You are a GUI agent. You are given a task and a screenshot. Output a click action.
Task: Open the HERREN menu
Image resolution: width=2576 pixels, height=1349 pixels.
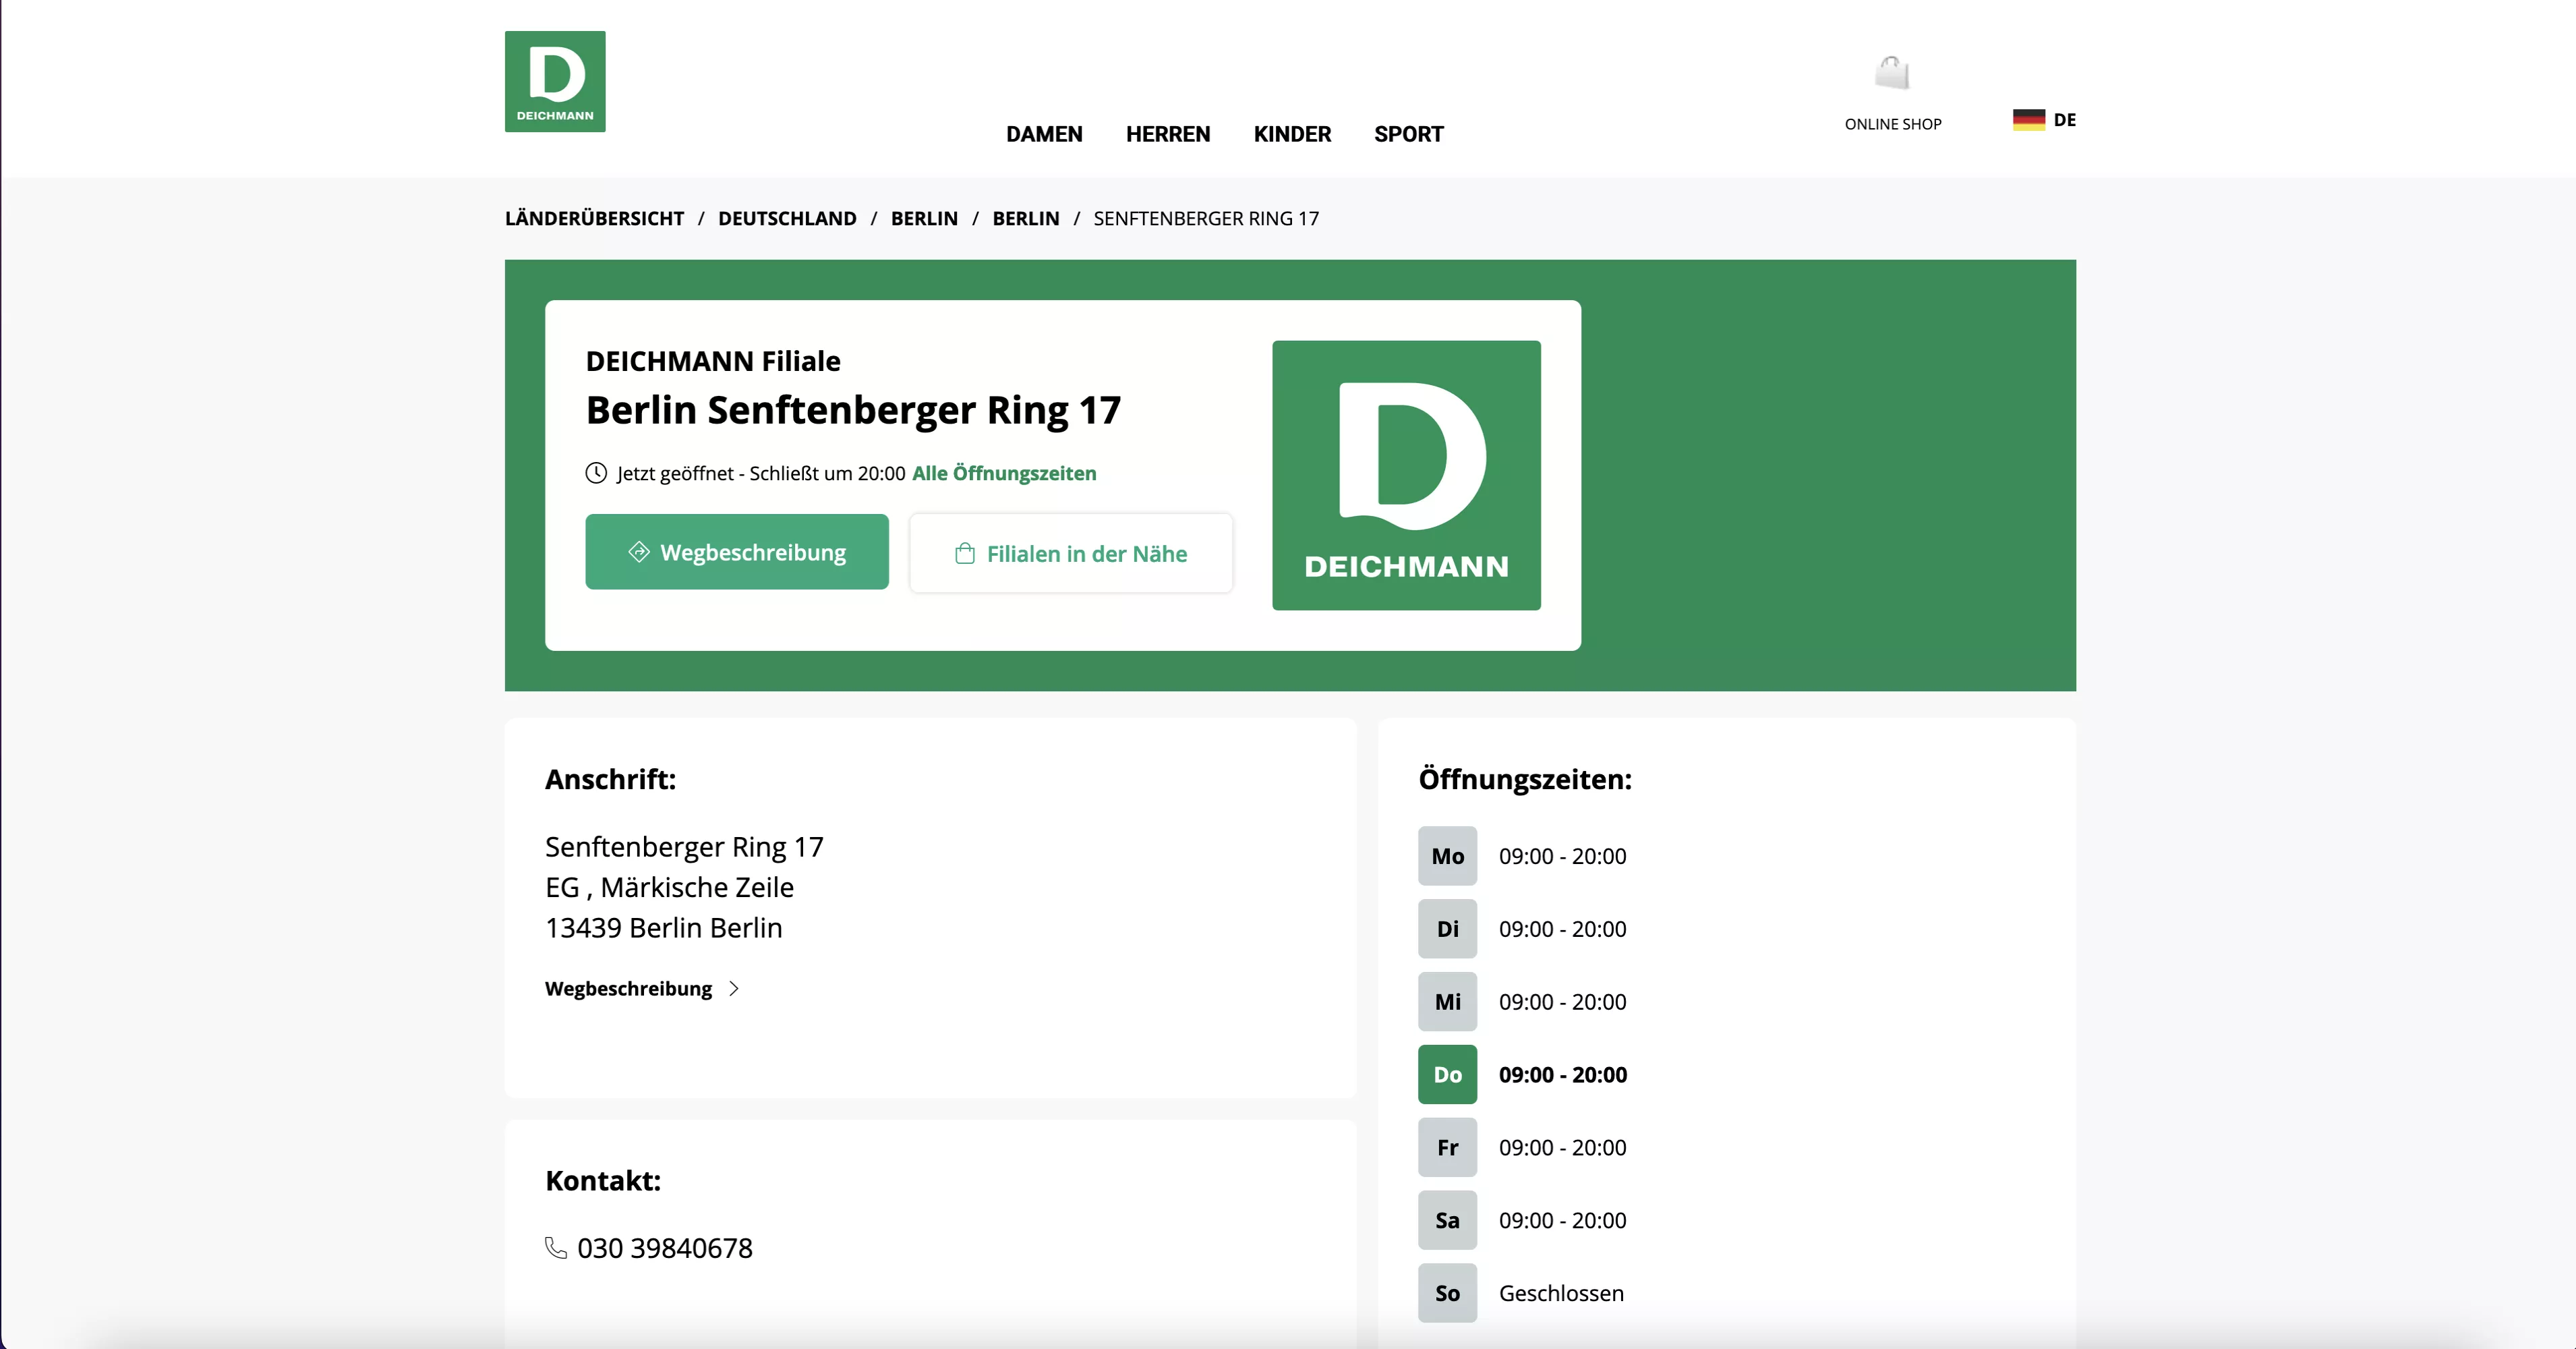1167,133
